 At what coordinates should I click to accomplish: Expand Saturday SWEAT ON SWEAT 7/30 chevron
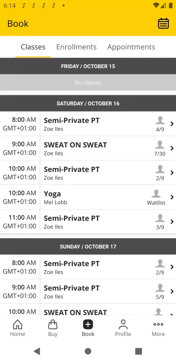click(x=172, y=148)
